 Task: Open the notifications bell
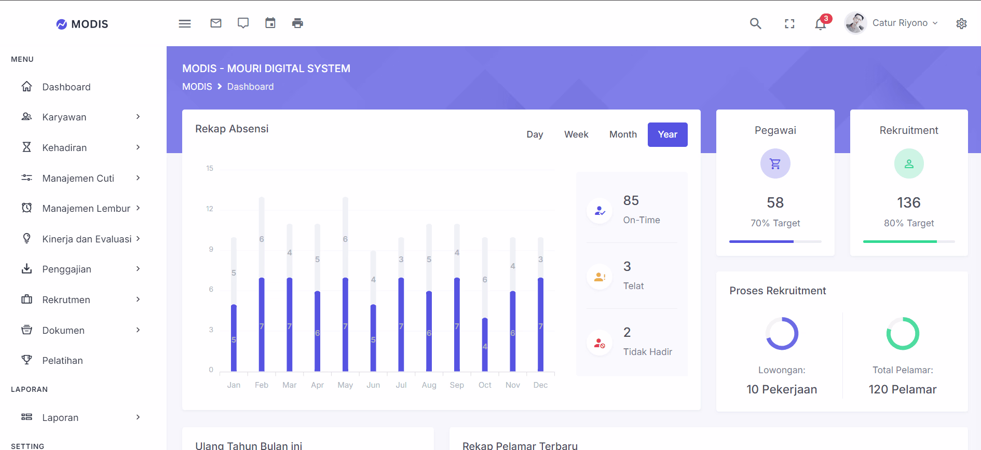click(x=820, y=24)
